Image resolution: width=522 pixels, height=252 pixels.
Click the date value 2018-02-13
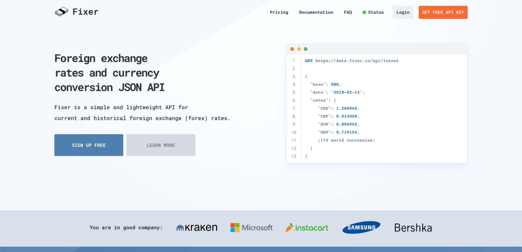(x=346, y=92)
